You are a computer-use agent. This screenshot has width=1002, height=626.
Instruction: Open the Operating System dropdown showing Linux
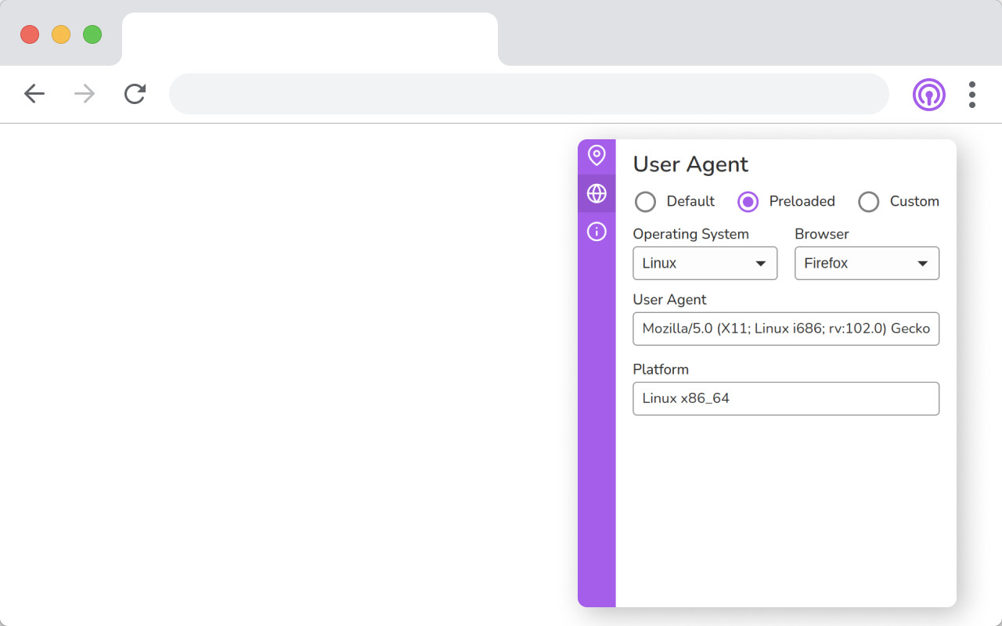click(x=705, y=264)
